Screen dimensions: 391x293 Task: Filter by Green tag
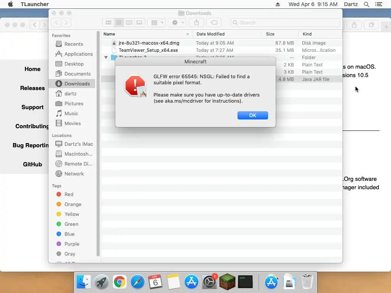tap(67, 224)
